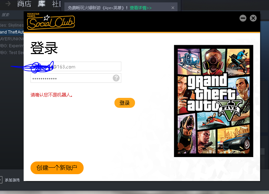
Task: Click the Steam library 搜索 search field
Action: coord(12,15)
